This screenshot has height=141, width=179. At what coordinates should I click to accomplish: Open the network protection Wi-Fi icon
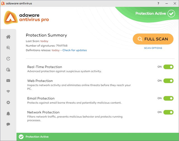point(8,91)
